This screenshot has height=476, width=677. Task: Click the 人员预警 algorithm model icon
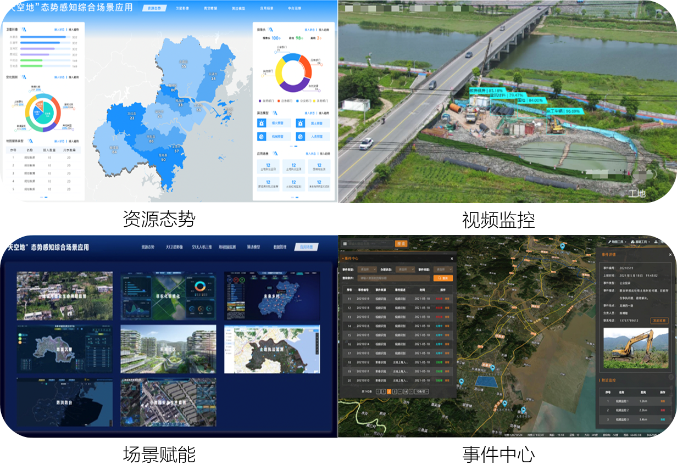coord(301,136)
